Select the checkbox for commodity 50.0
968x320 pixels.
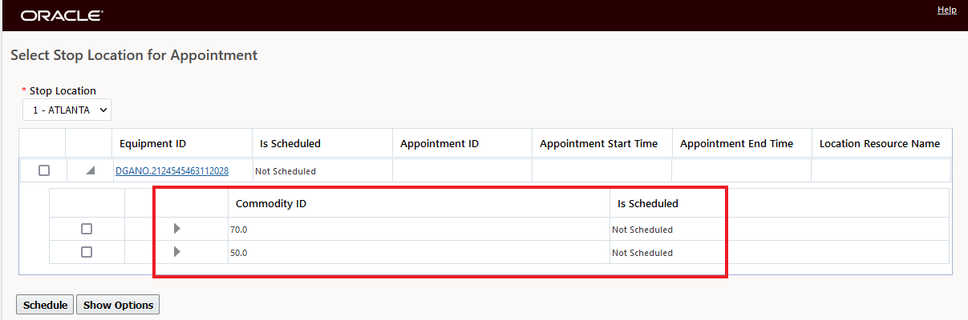click(x=87, y=252)
